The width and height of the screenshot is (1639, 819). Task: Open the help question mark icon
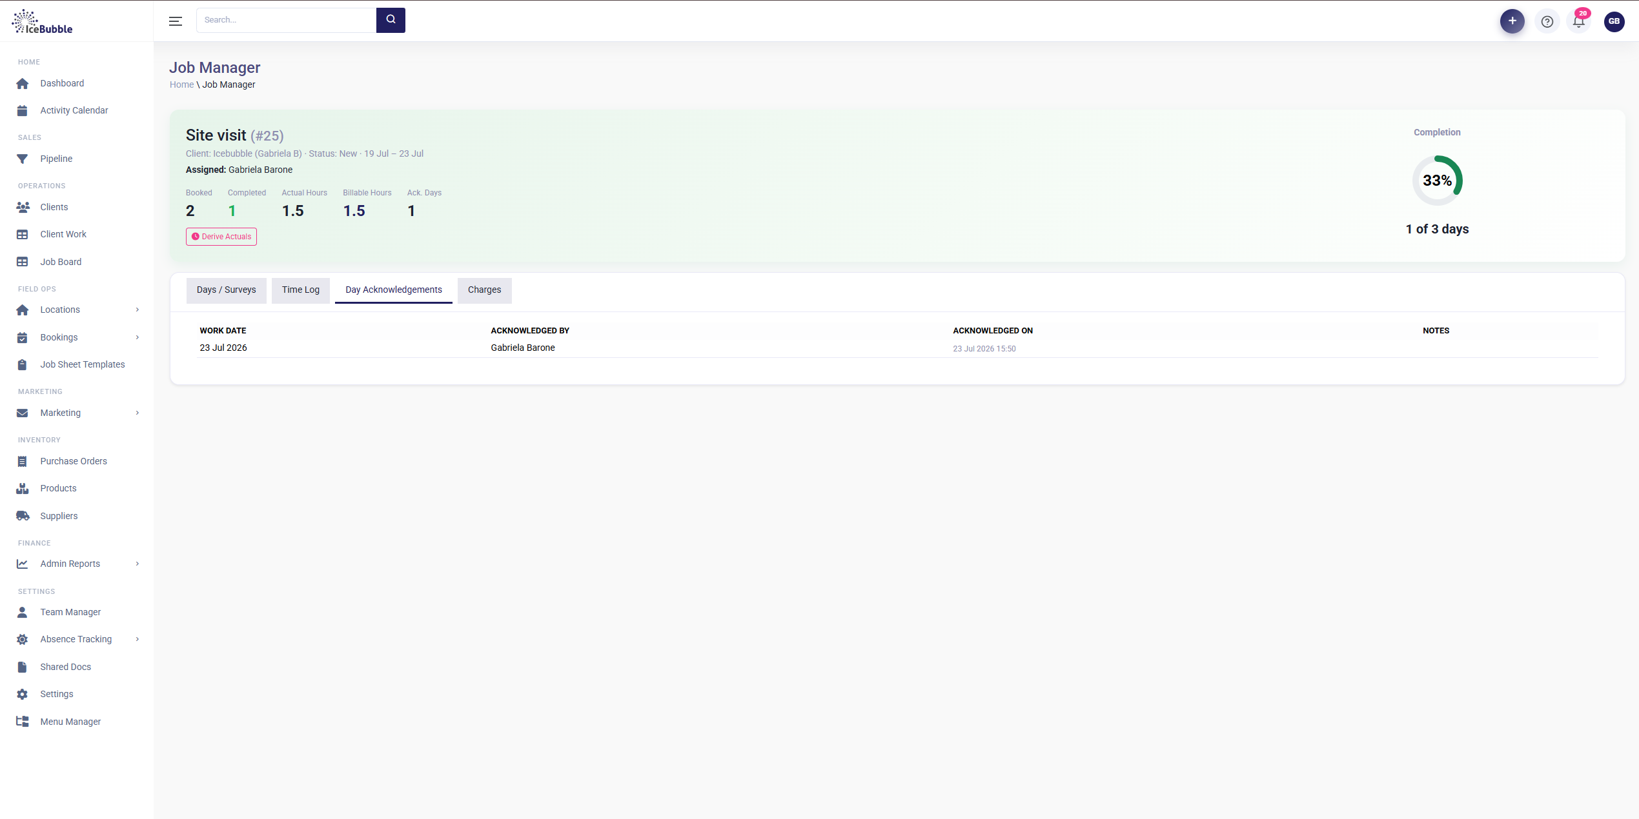pos(1547,21)
